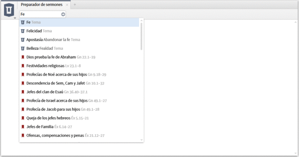Click the suggestion list scrollbar thumb
Image resolution: width=299 pixels, height=157 pixels.
click(142, 37)
